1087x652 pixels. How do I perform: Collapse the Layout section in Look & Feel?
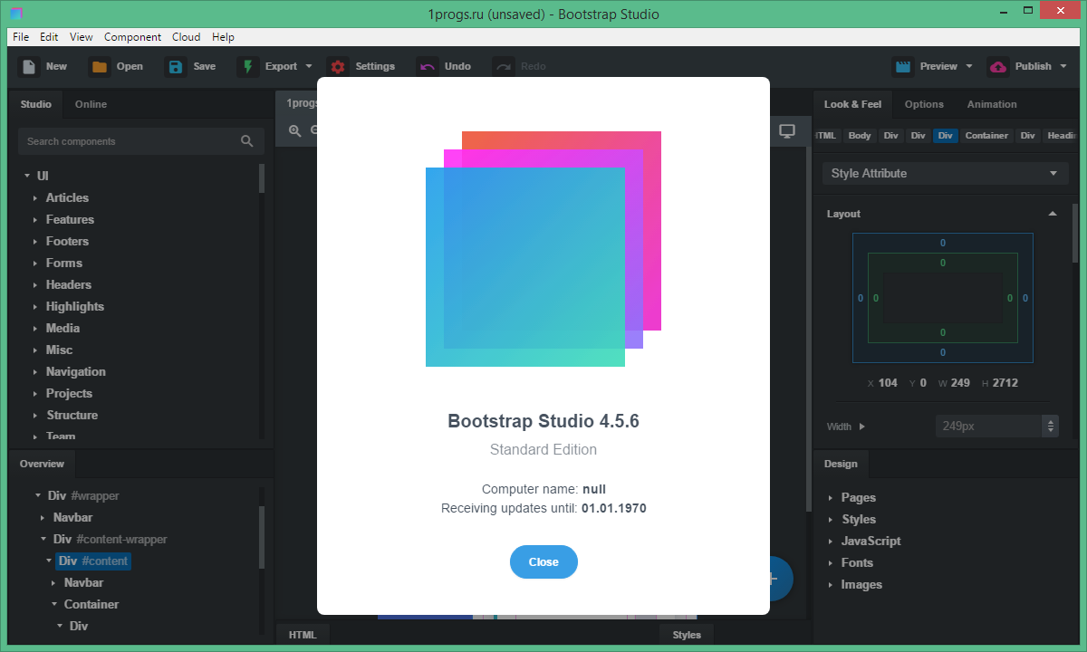click(1052, 214)
